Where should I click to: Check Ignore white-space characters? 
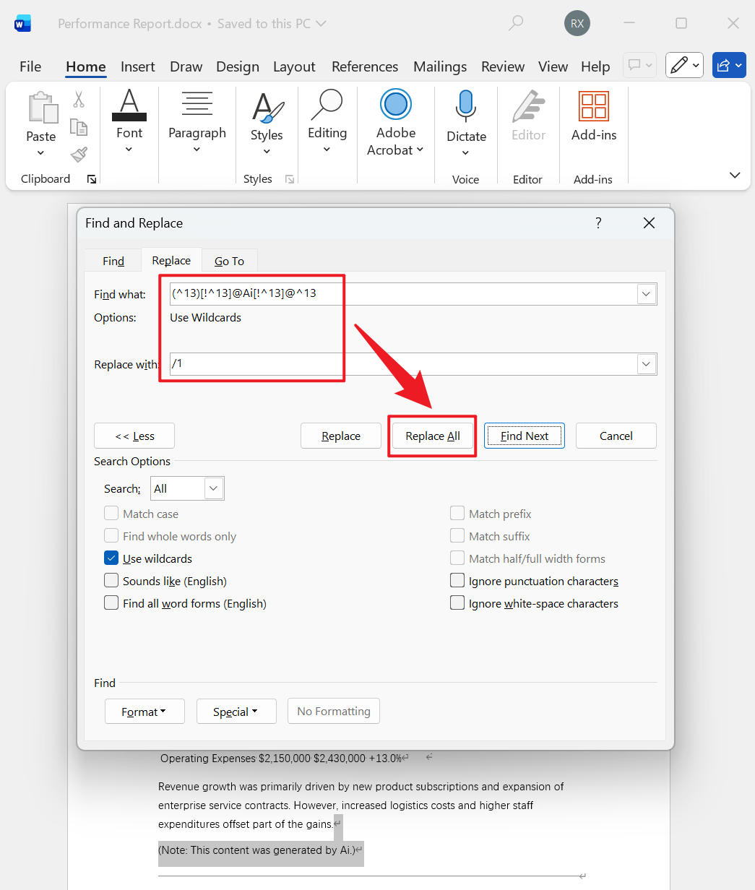(x=457, y=603)
